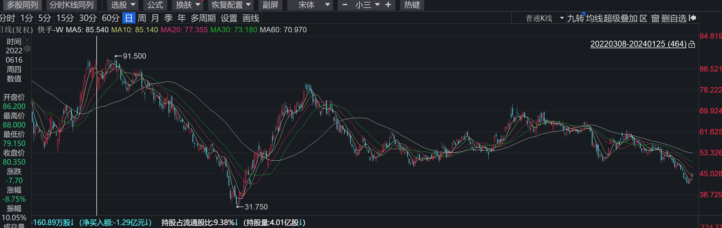722x228 pixels.
Task: Open the 宋体 font dropdown
Action: [310, 5]
